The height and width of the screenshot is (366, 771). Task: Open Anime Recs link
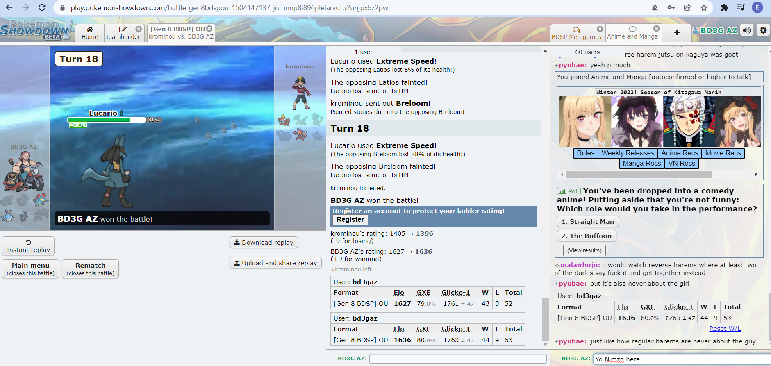click(679, 153)
